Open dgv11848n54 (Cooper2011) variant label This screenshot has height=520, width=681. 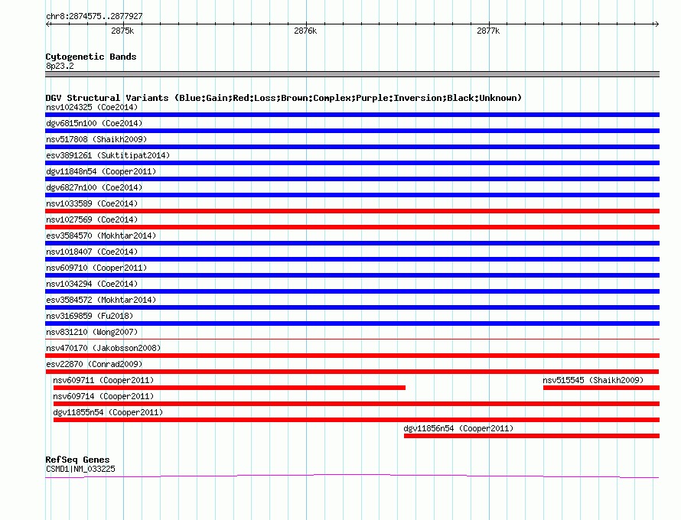(101, 171)
